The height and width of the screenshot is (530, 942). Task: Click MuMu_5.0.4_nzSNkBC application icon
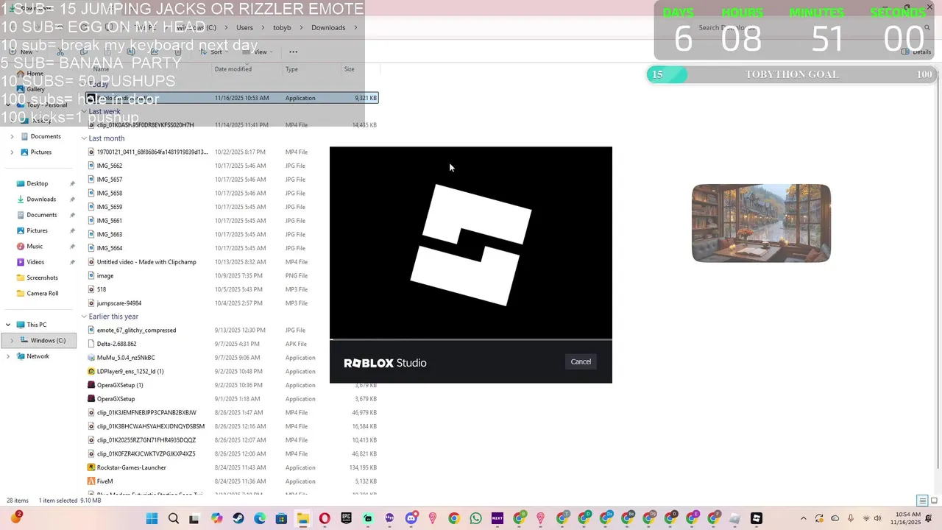pyautogui.click(x=91, y=358)
